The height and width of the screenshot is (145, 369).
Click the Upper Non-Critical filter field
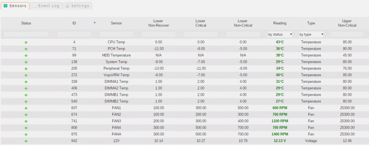[347, 35]
